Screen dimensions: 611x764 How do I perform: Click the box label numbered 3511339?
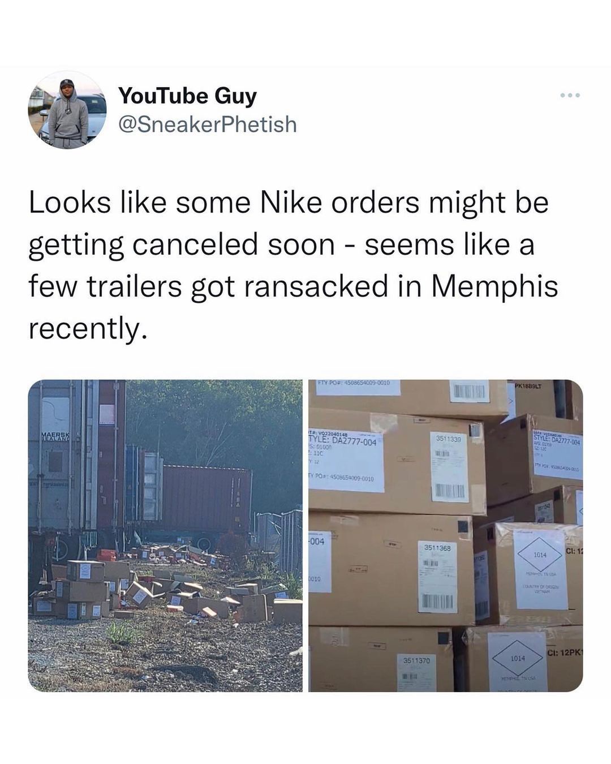pyautogui.click(x=450, y=467)
